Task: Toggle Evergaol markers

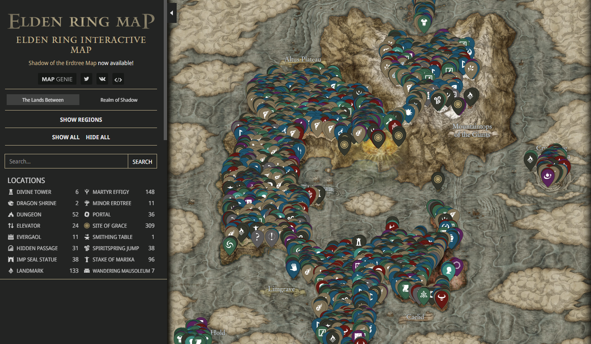Action: pos(43,237)
